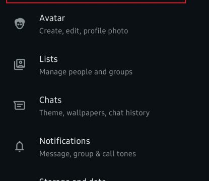Select 'Theme, wallpapers, chat history' subtitle
Screen dimensions: 209x181
point(94,113)
